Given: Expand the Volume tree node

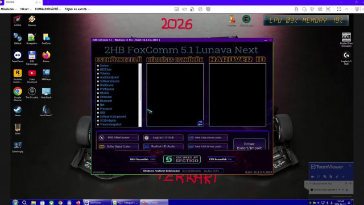Looking at the screenshot, I should click(x=98, y=73).
